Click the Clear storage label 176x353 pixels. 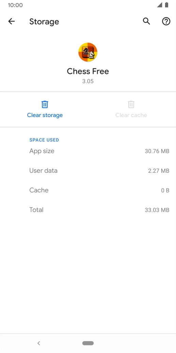45,115
